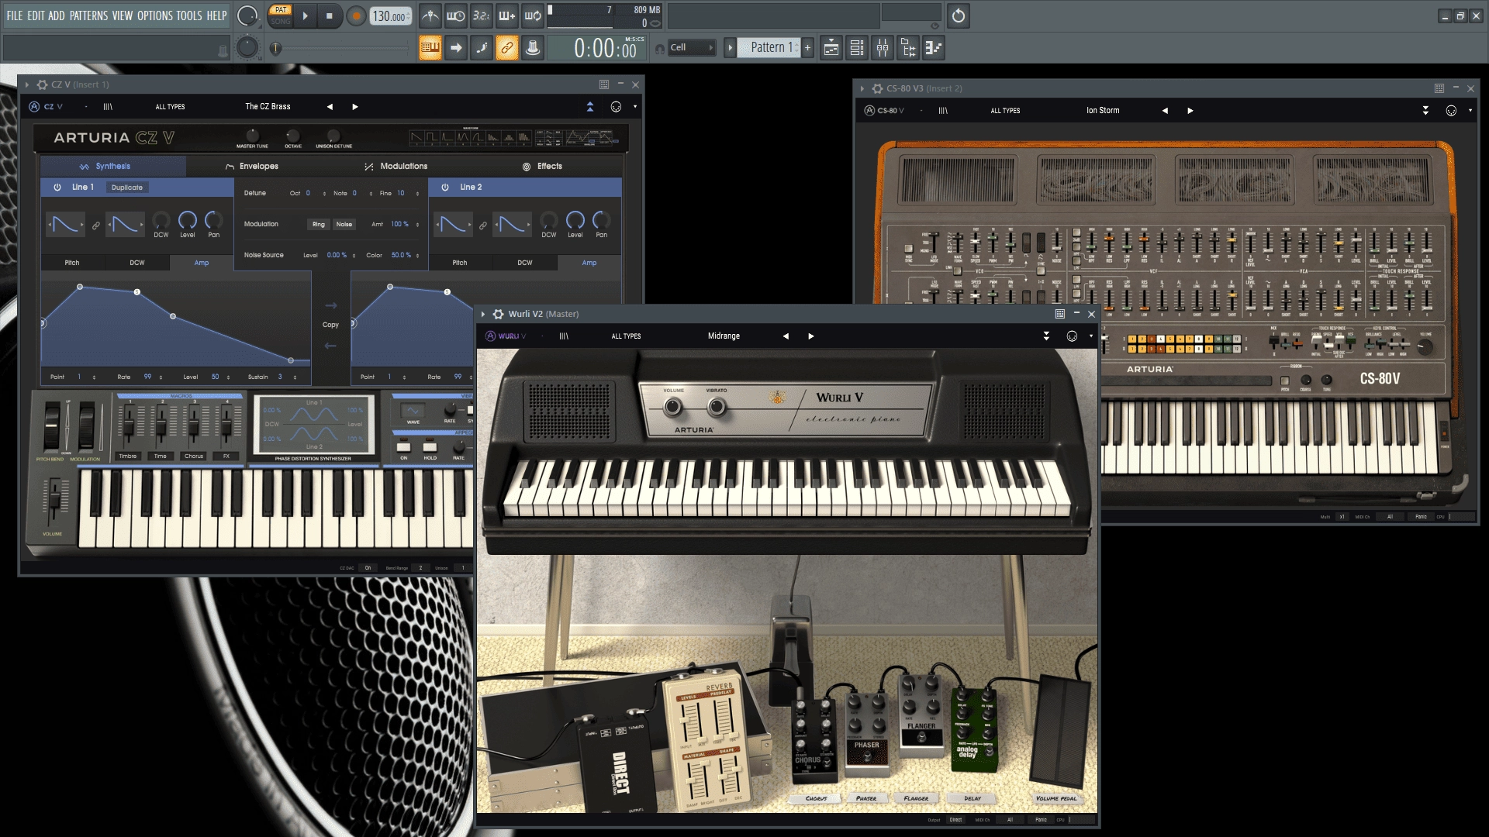The height and width of the screenshot is (837, 1489).
Task: Expand the CZ V window title menu arrow
Action: pyautogui.click(x=27, y=84)
